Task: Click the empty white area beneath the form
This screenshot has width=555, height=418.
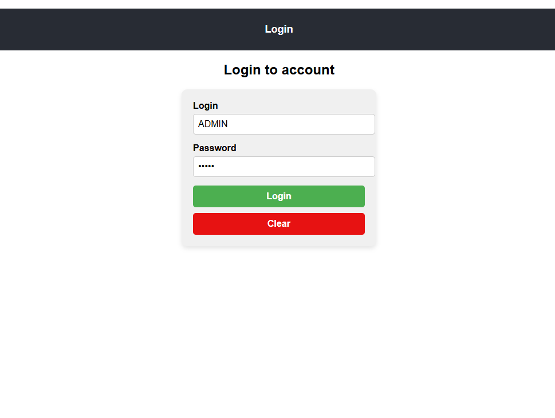Action: point(278,329)
